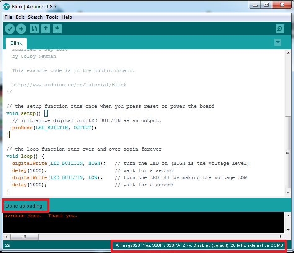
Task: Click the console horizontal scrollbar thumb
Action: pos(24,237)
